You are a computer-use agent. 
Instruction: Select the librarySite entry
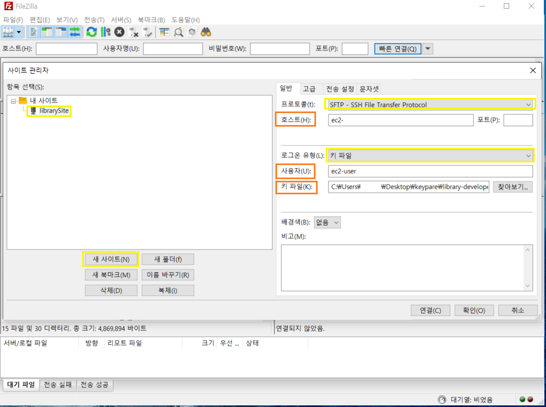54,111
